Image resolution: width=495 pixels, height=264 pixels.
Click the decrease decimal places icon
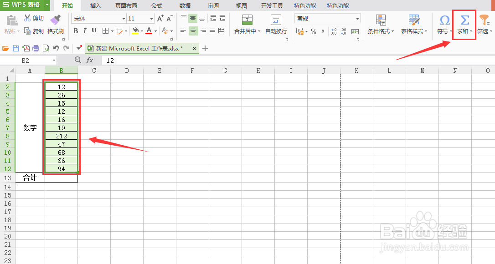click(344, 31)
